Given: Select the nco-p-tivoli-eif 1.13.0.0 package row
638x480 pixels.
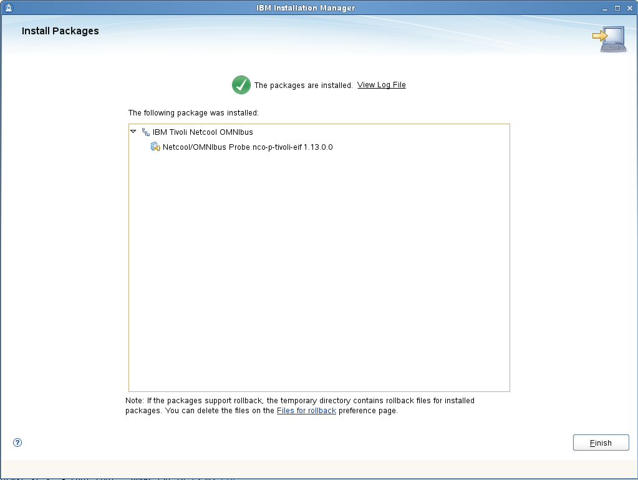Looking at the screenshot, I should click(x=319, y=147).
